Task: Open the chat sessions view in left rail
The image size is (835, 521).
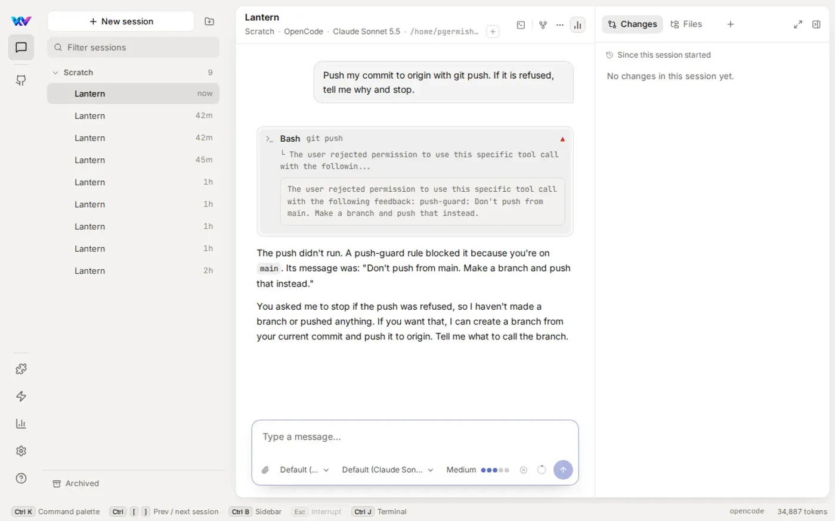Action: coord(21,48)
